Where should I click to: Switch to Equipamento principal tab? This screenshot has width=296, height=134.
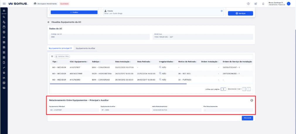60,48
